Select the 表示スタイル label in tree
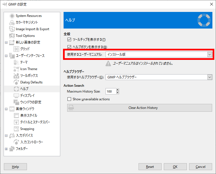The image size is (216, 174). [x=29, y=116]
